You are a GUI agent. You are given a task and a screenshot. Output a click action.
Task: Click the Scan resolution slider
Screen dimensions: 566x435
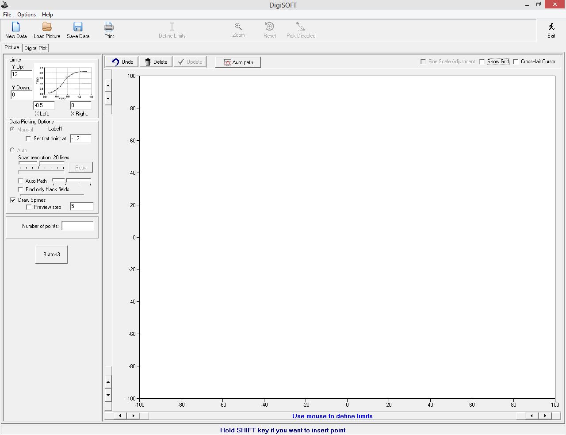(40, 164)
